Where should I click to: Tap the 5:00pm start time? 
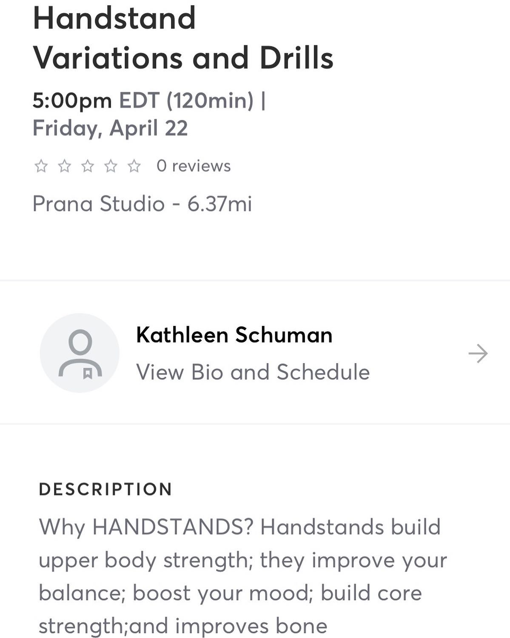[x=72, y=101]
